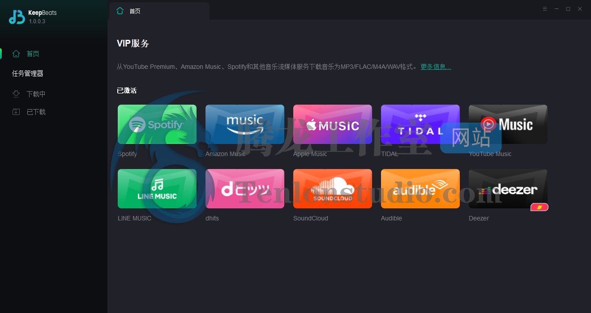Click the LINE MUSIC label text
Image resolution: width=591 pixels, height=313 pixels.
point(134,218)
